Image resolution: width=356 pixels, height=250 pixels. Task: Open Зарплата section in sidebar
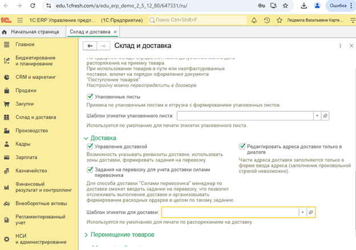26,158
